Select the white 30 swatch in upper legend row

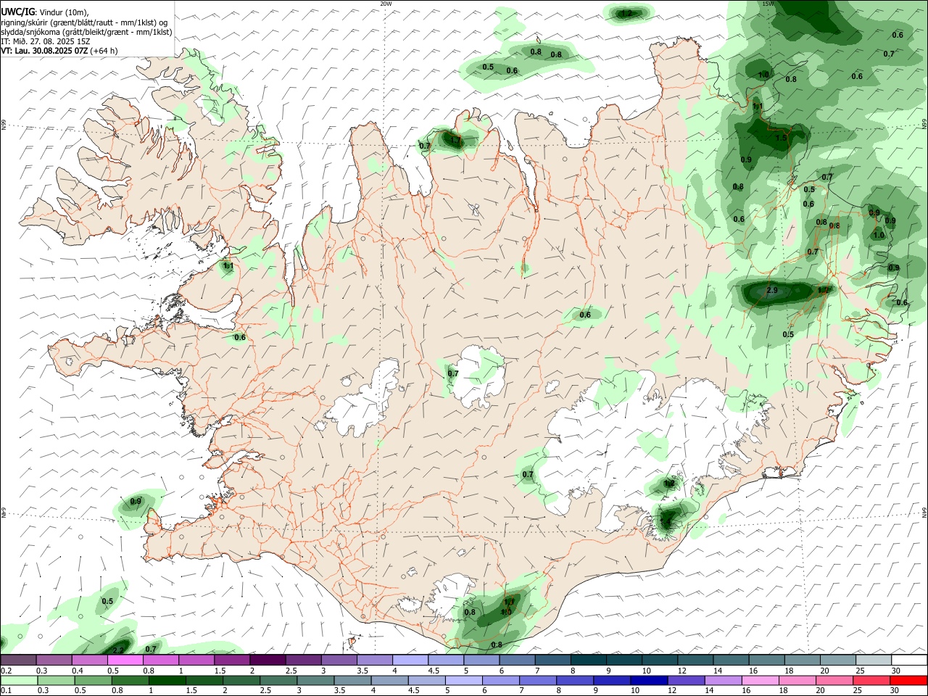click(909, 660)
